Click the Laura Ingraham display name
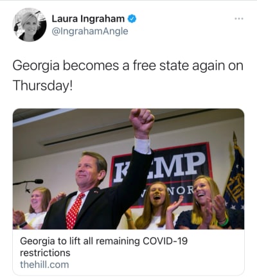The width and height of the screenshot is (257, 280). point(88,19)
